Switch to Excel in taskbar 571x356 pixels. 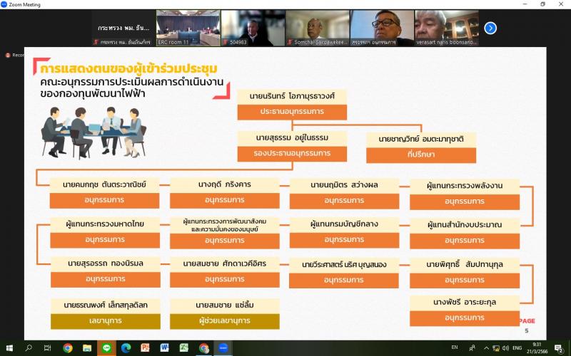[184, 348]
